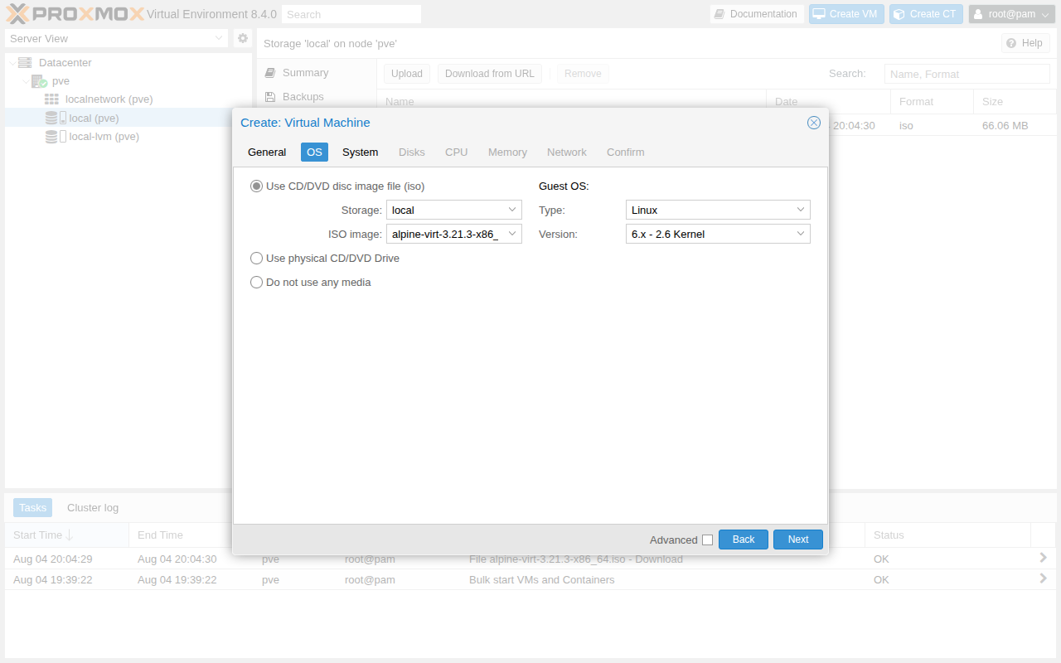Click the Create CT cube icon

coord(899,14)
